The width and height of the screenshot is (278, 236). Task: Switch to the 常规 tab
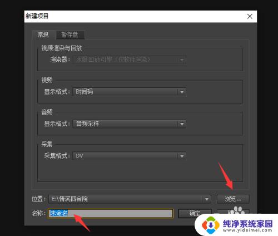point(43,35)
